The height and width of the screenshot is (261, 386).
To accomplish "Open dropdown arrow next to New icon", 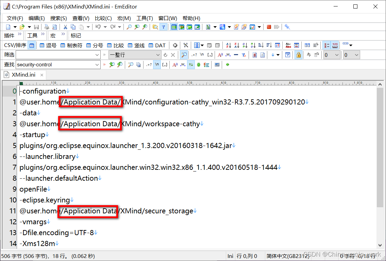I will click(x=15, y=27).
